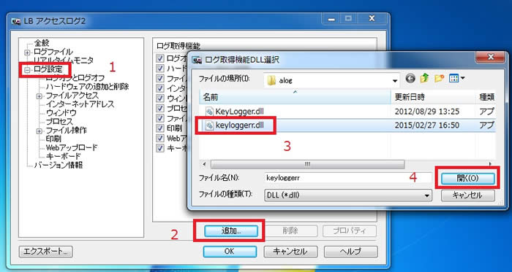
Task: Select the インターネットアドレス tree item
Action: tap(80, 104)
